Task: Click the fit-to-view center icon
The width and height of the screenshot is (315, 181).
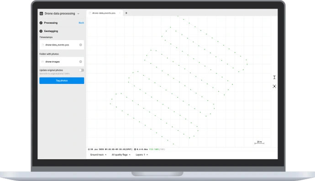Action: coord(274,86)
